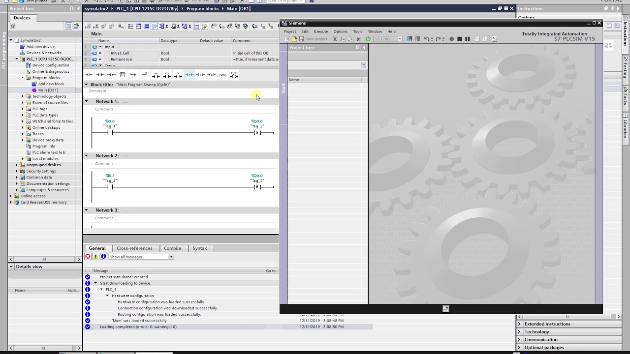
Task: Toggle network comments display in editor toolbar
Action: [196, 26]
